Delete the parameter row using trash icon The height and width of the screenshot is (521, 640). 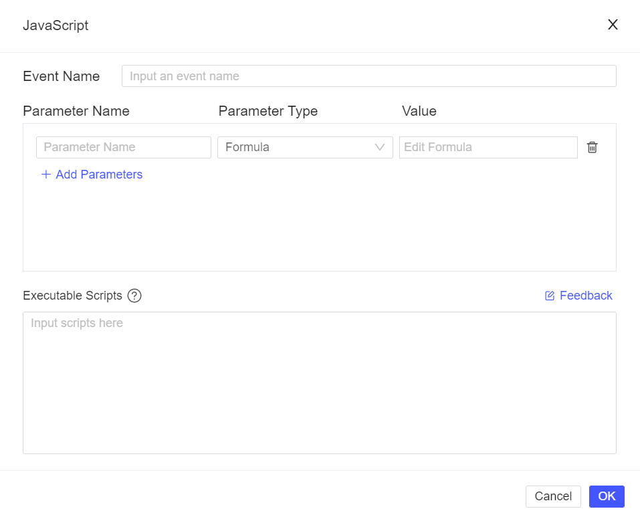click(592, 147)
